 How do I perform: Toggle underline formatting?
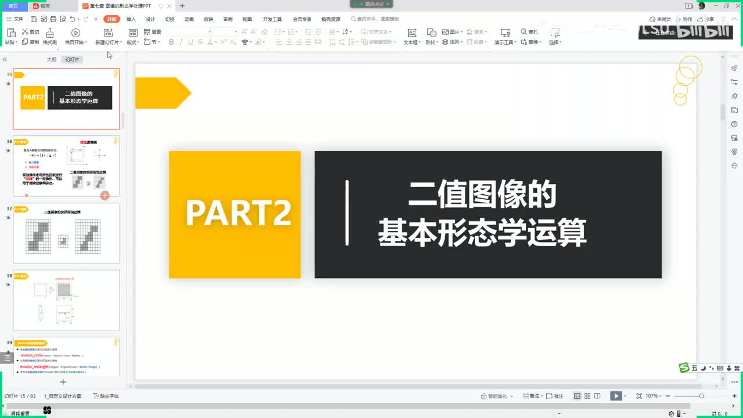(191, 42)
